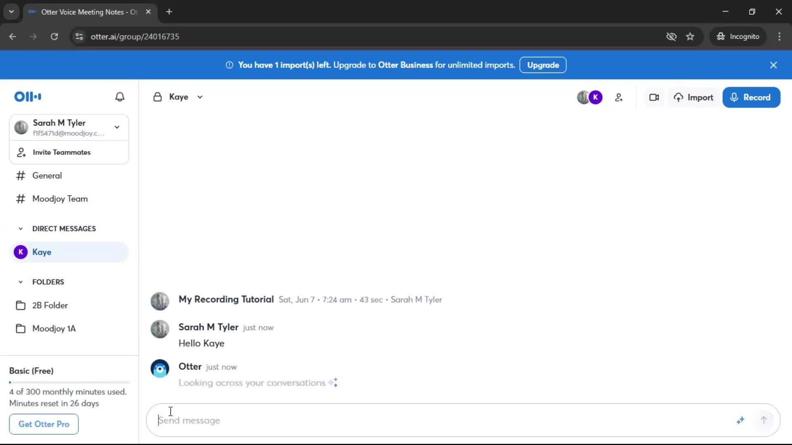Click the send arrow button
The height and width of the screenshot is (445, 792).
[x=764, y=420]
